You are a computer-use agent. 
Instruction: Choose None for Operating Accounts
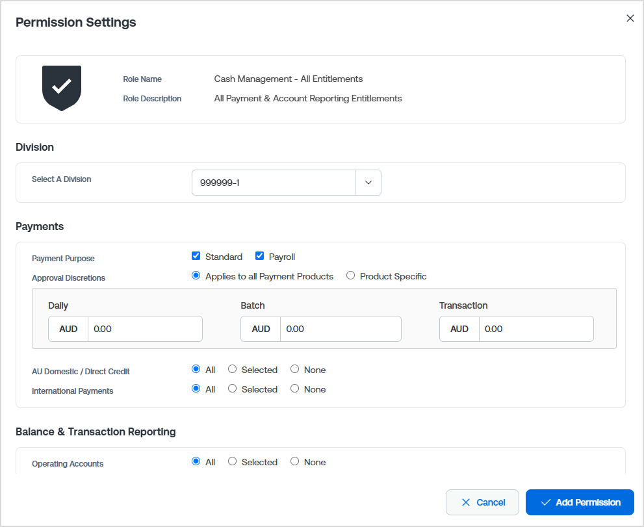[x=294, y=461]
